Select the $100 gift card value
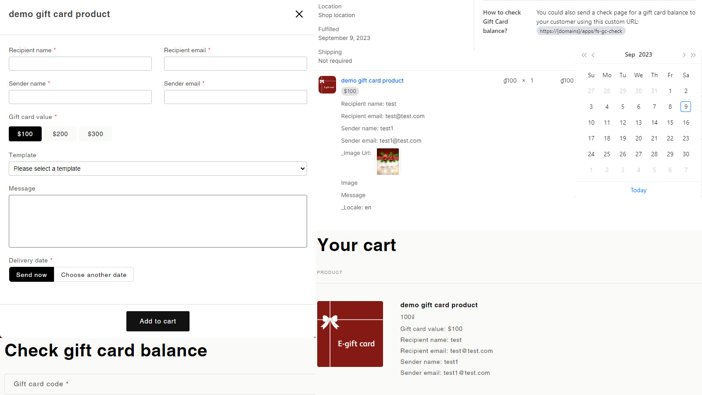Image resolution: width=702 pixels, height=395 pixels. click(x=25, y=134)
